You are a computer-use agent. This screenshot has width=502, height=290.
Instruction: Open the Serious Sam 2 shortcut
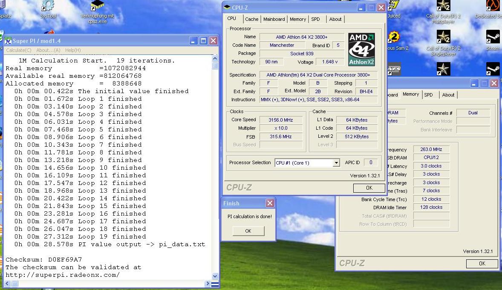click(396, 41)
